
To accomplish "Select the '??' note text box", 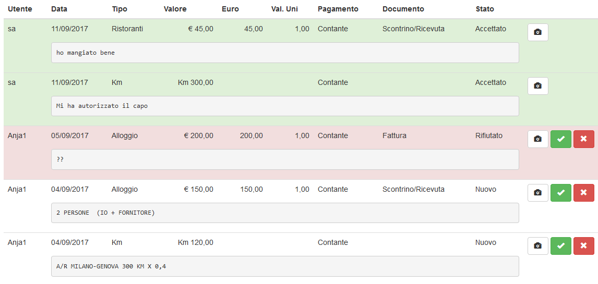I will (285, 159).
